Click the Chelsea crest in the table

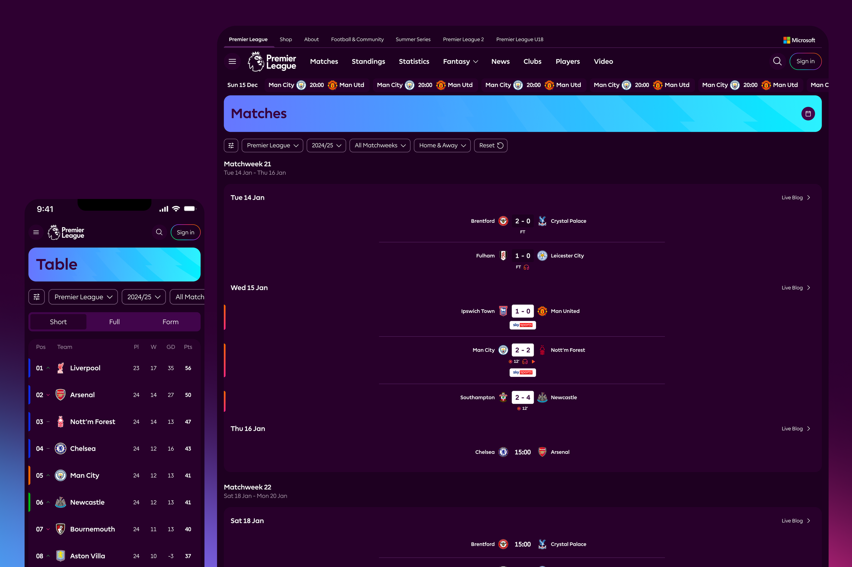[x=60, y=448]
